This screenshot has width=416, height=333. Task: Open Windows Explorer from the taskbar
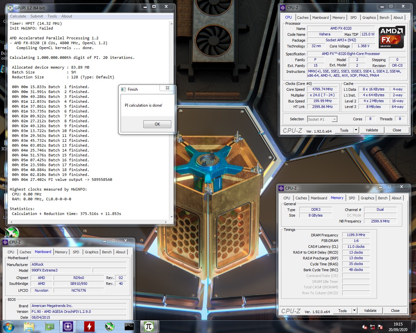coord(29,326)
